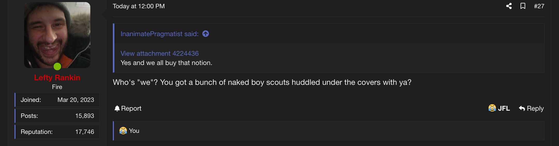Bookmark this post with the bookmark icon
The width and height of the screenshot is (559, 146).
click(523, 6)
